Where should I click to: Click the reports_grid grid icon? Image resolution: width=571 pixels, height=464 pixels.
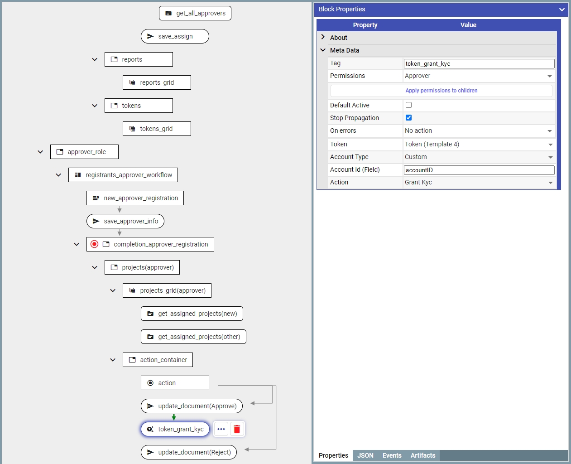click(x=132, y=82)
